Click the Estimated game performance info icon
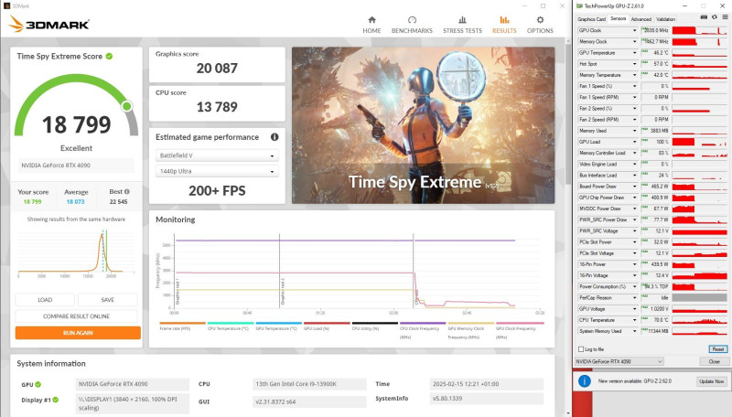This screenshot has height=417, width=732. click(x=274, y=137)
